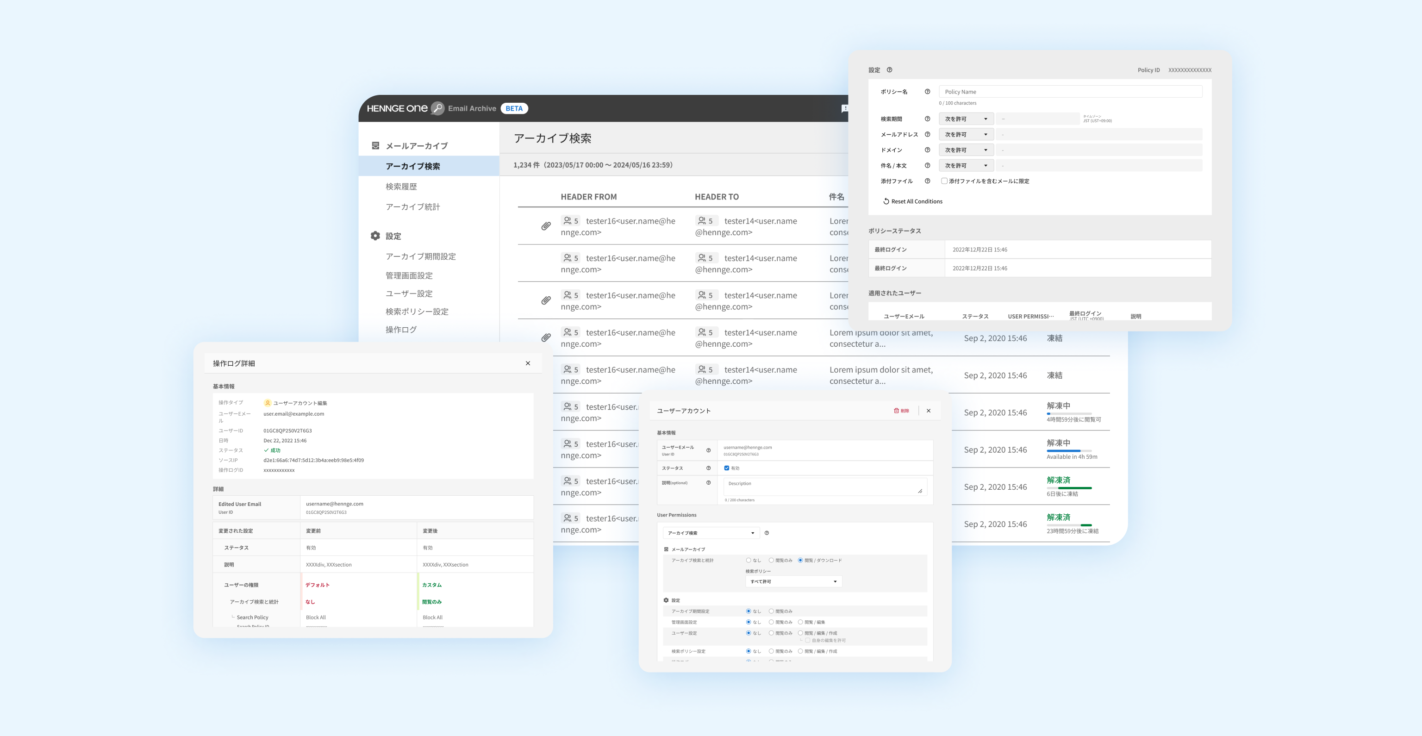Click the HENNGE One magnifier logo icon
The height and width of the screenshot is (736, 1422).
437,108
